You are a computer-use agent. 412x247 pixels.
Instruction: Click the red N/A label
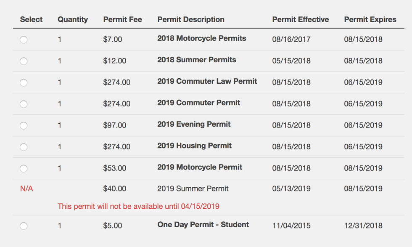click(x=26, y=189)
